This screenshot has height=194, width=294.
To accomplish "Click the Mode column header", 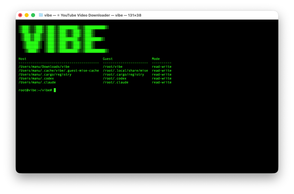I will 156,59.
